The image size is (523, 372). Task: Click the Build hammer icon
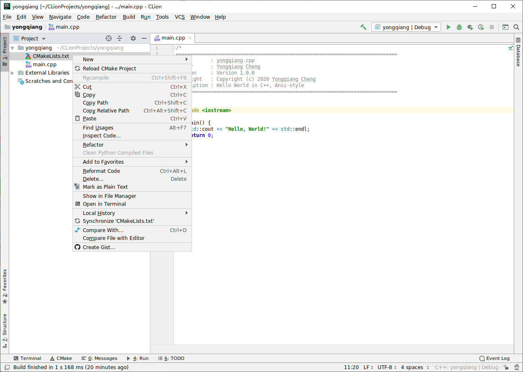coord(363,27)
